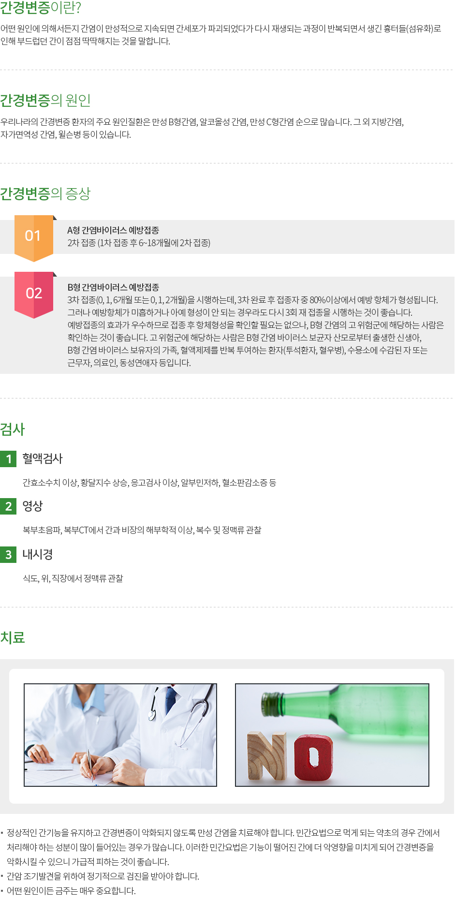This screenshot has height=899, width=455.
Task: Click the green number 1 box
Action: pyautogui.click(x=8, y=459)
